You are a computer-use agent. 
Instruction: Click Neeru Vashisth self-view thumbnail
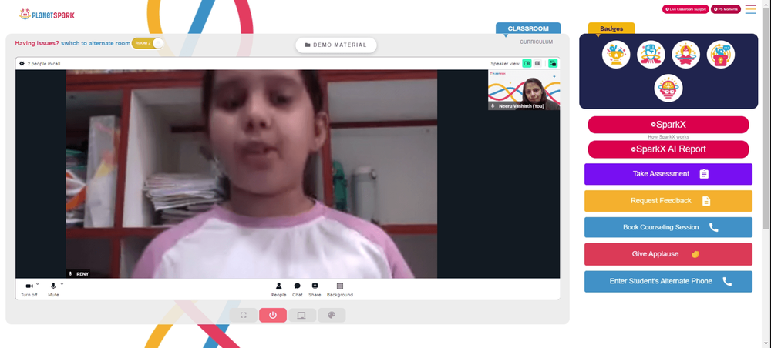pyautogui.click(x=524, y=90)
